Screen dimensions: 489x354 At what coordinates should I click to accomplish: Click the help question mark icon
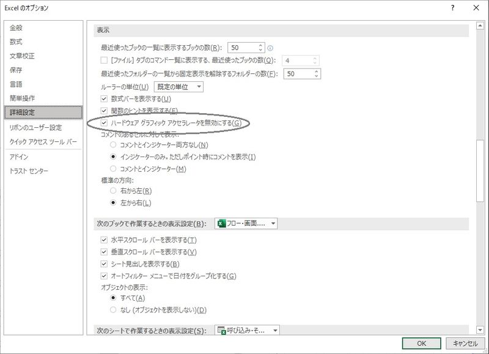[x=452, y=8]
